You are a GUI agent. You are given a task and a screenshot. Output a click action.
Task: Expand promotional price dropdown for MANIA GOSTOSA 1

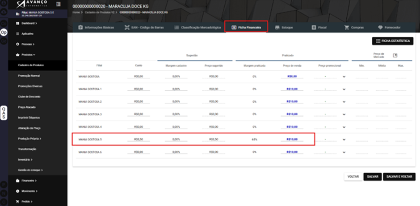(344, 89)
